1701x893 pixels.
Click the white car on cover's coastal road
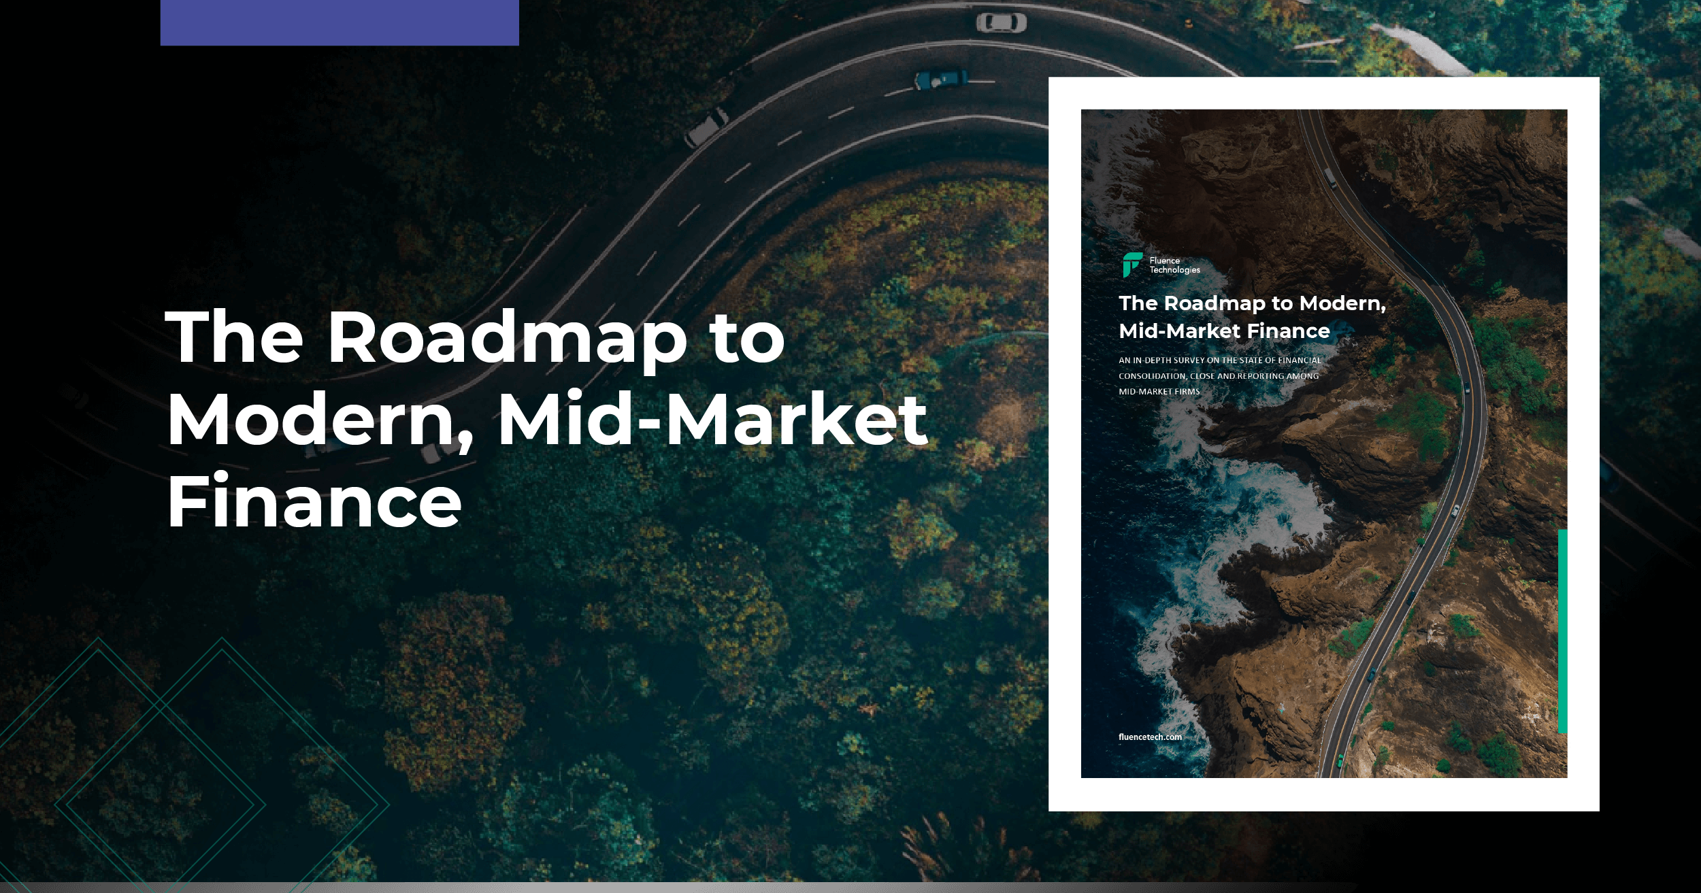pyautogui.click(x=1455, y=510)
